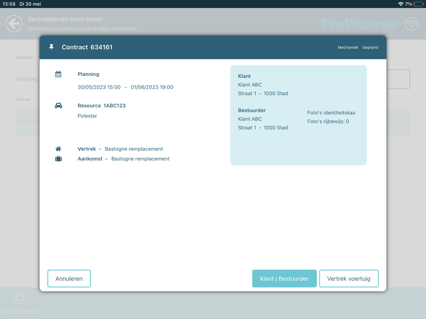Select the car icon beside Resource 1ABC123

click(x=59, y=105)
